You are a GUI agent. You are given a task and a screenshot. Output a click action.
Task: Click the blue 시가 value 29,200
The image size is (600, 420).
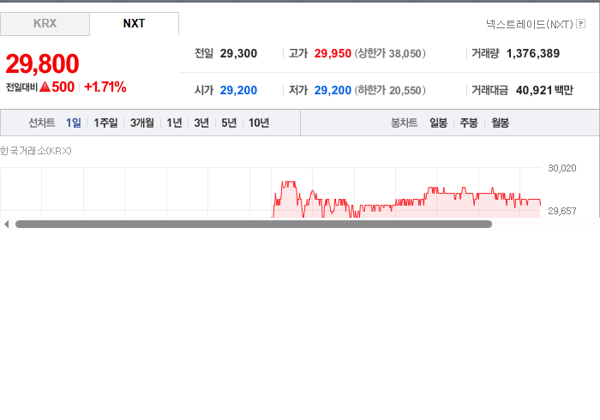(x=238, y=90)
